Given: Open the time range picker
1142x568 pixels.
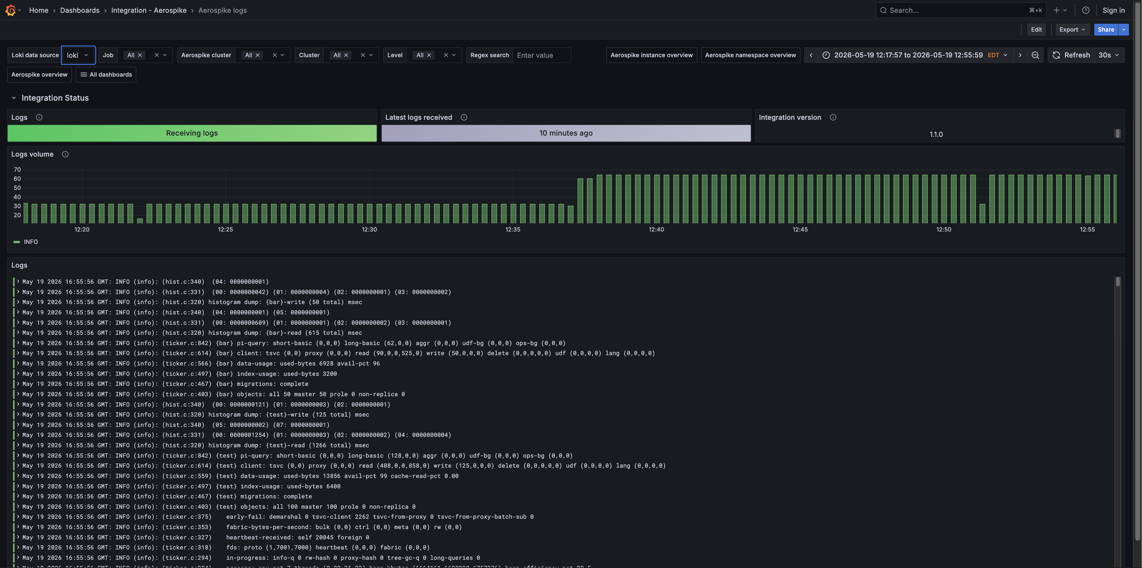Looking at the screenshot, I should [x=915, y=55].
